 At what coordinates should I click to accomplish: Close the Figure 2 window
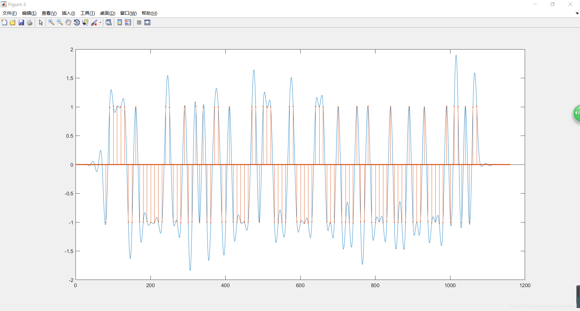(570, 4)
